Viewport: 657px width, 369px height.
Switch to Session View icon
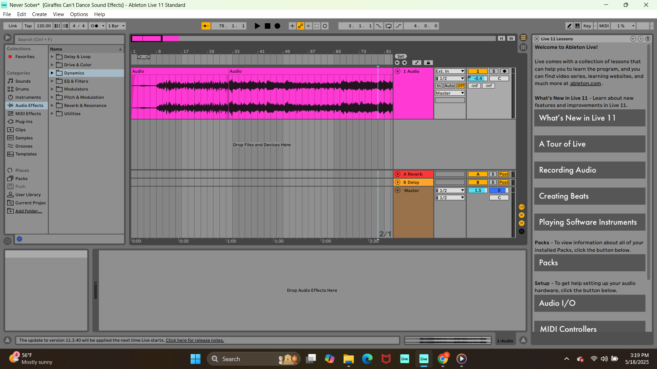[523, 47]
